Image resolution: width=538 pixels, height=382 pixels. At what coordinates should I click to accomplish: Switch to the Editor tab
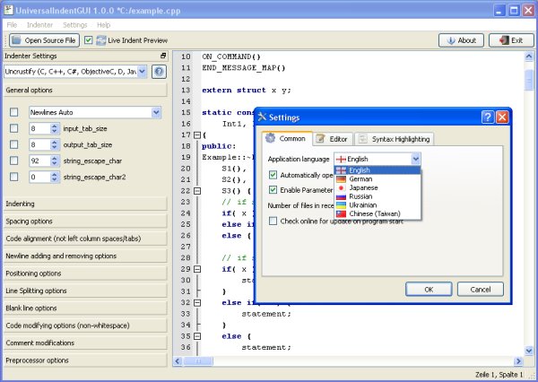coord(333,139)
